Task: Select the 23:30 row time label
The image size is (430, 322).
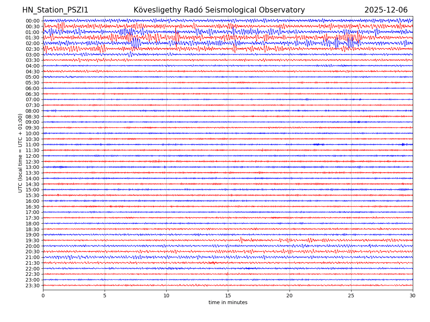Action: point(33,286)
